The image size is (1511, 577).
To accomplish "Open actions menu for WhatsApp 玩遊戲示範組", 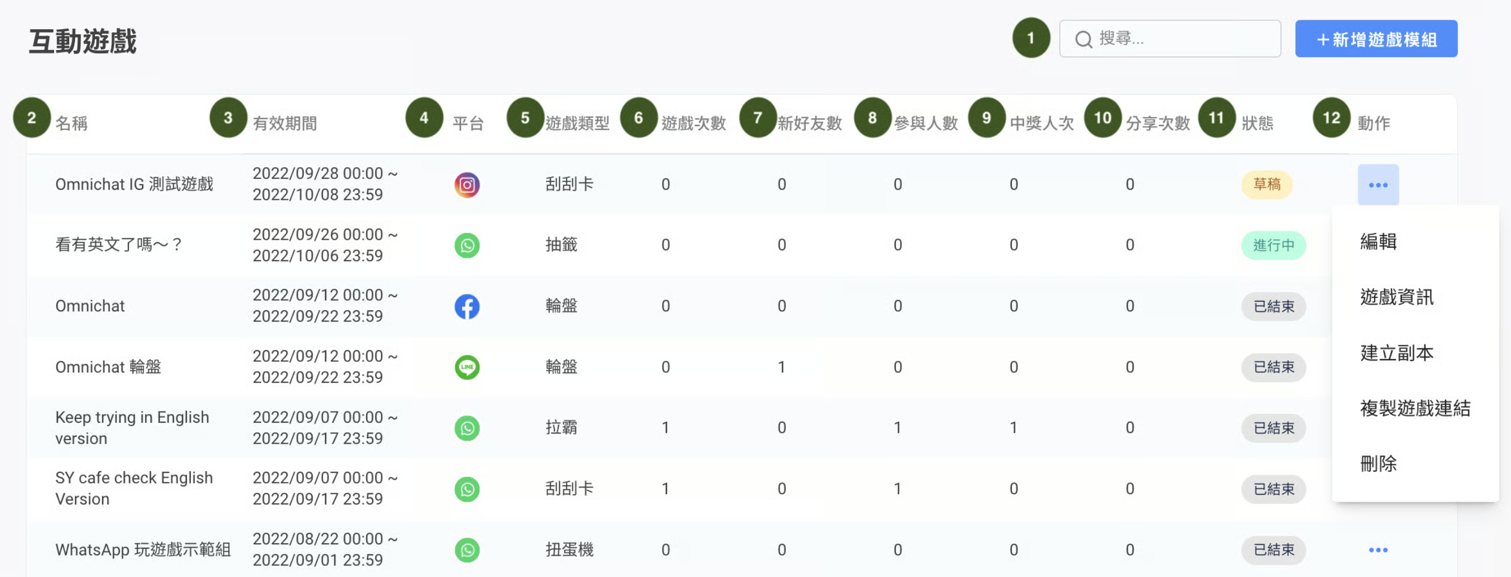I will 1377,550.
